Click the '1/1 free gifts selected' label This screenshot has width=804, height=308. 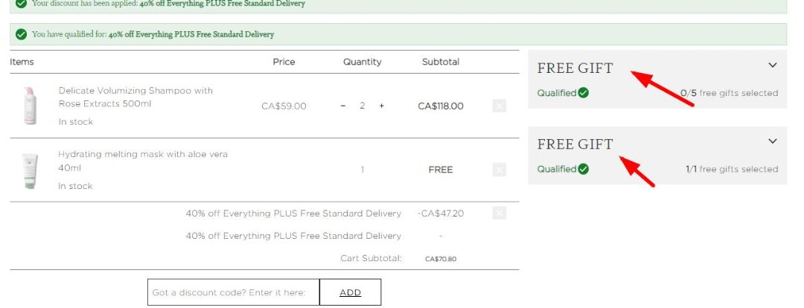point(731,169)
